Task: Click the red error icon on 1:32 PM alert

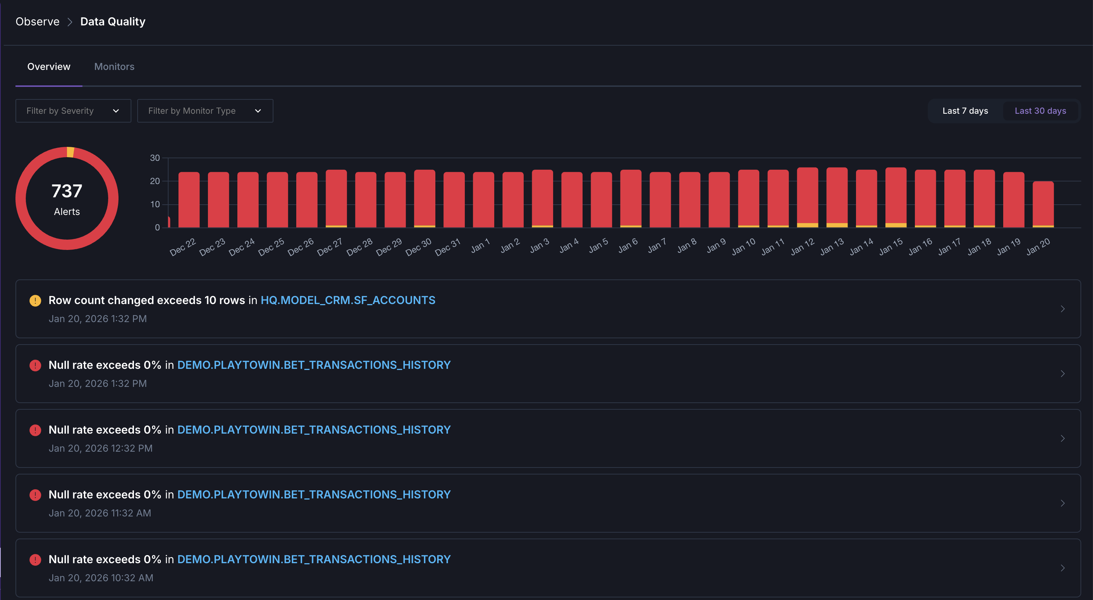Action: 35,366
